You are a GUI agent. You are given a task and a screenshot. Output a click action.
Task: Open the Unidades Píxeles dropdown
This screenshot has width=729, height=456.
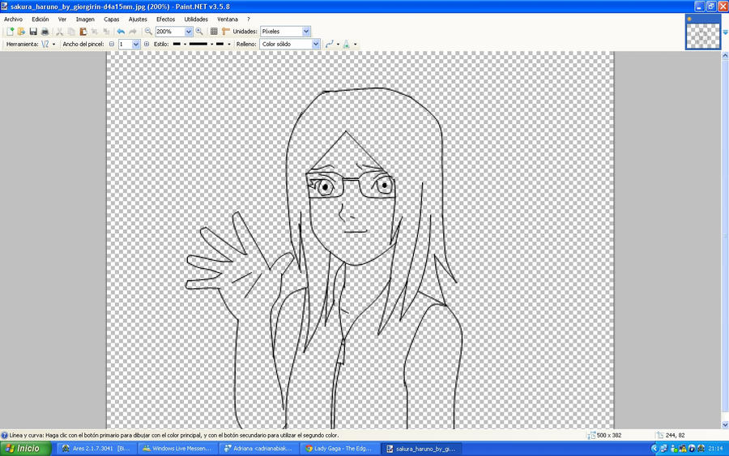point(306,32)
